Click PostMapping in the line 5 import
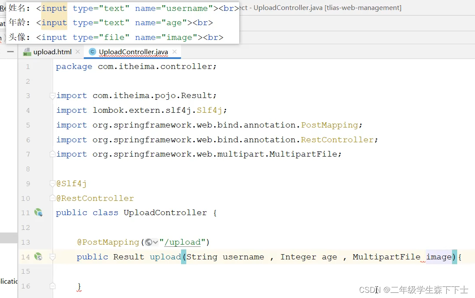 tap(330, 125)
